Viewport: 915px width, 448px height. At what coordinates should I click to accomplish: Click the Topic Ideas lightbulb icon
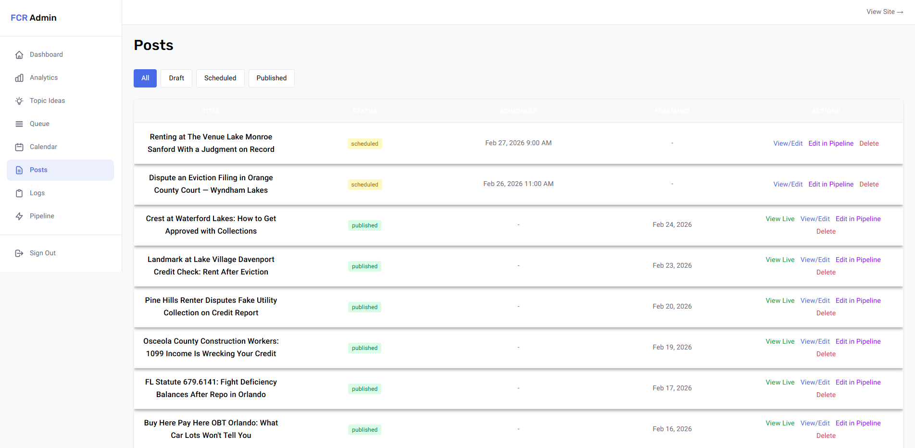19,101
